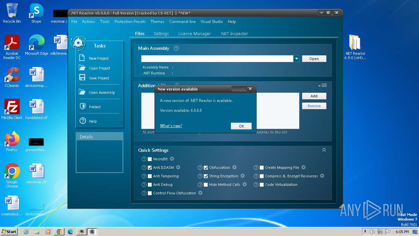Enable Anti Debug checkbox
This screenshot has height=236, width=419.
coord(150,185)
